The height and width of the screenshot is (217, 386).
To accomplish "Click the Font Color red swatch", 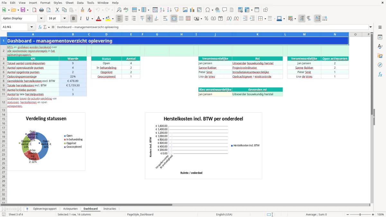I will 98,19.
